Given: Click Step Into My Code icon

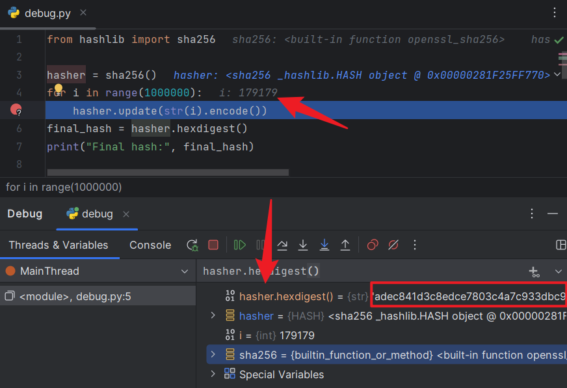Looking at the screenshot, I should click(324, 245).
